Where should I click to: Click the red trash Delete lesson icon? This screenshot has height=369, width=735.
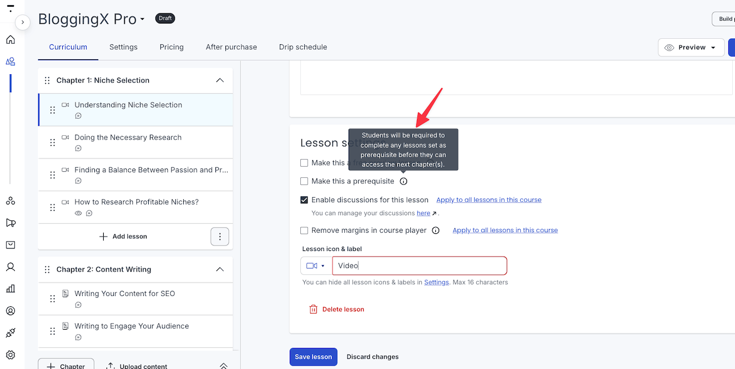coord(314,309)
